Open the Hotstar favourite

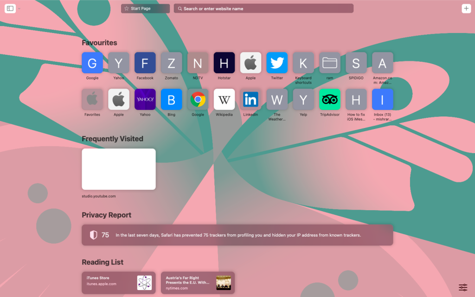coord(224,63)
